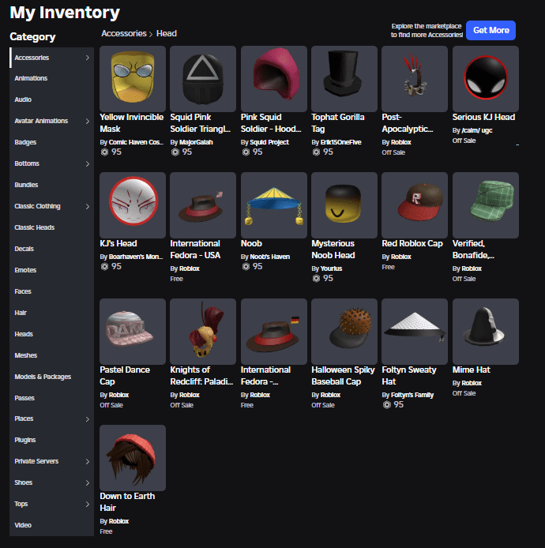Open the Mime Hat title link
The width and height of the screenshot is (545, 548).
tap(472, 370)
